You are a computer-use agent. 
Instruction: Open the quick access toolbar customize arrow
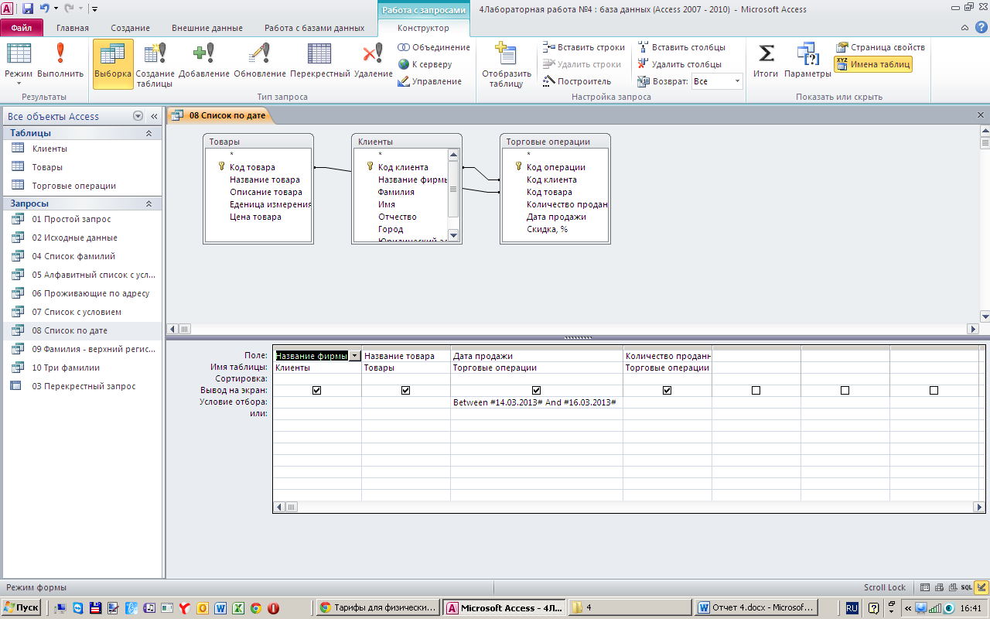[94, 9]
